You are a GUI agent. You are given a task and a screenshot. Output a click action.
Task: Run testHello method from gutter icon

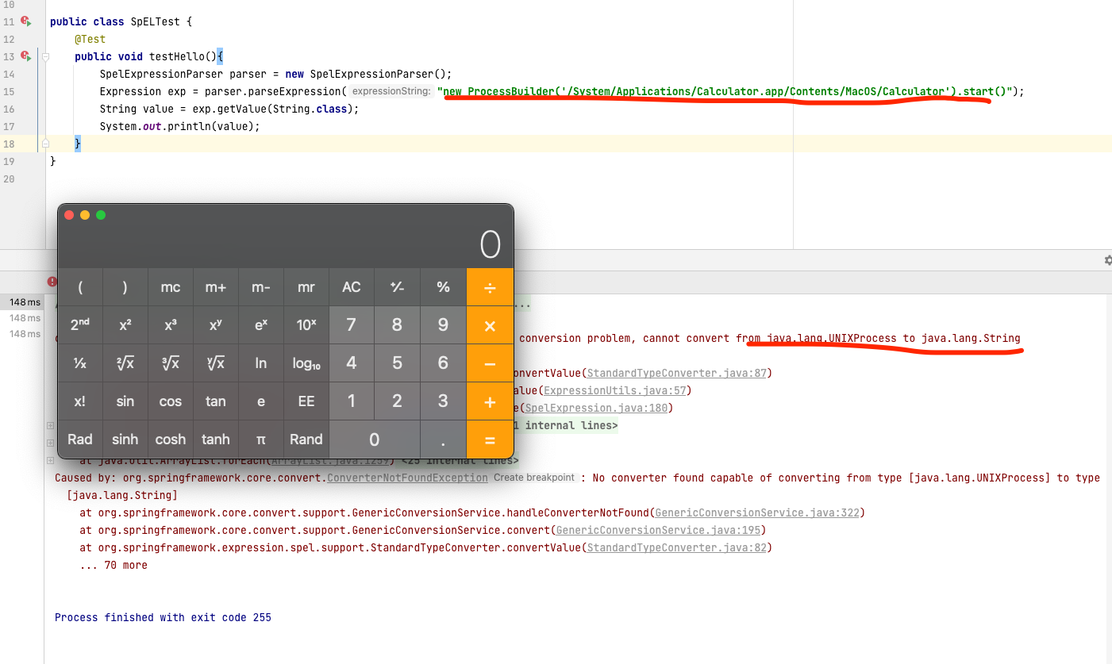click(26, 56)
